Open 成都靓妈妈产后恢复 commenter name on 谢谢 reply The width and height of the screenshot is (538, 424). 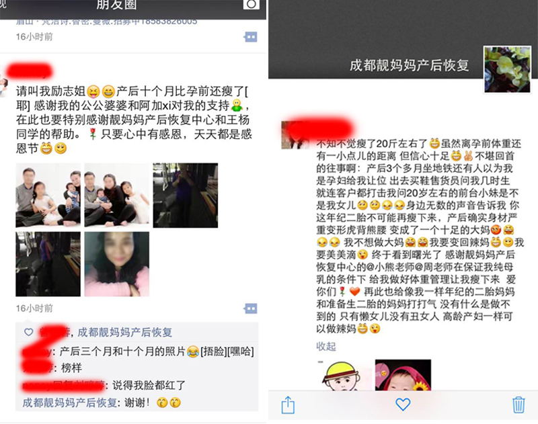[70, 402]
